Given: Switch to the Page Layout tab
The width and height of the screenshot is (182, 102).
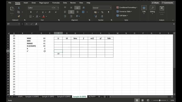Looking at the screenshot, I should tap(44, 3).
